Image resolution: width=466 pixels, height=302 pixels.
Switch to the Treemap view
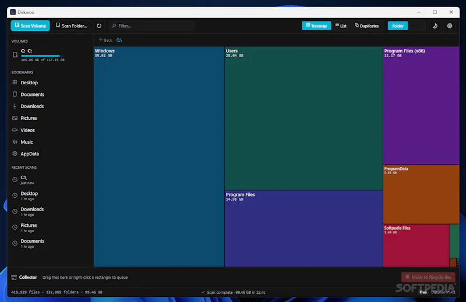pos(316,26)
